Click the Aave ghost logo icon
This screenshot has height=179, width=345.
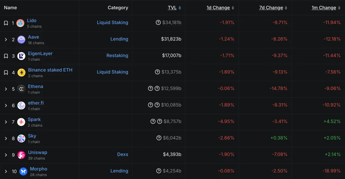point(21,40)
